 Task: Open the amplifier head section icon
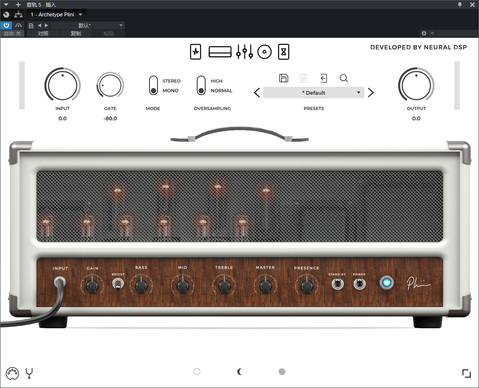(x=220, y=52)
